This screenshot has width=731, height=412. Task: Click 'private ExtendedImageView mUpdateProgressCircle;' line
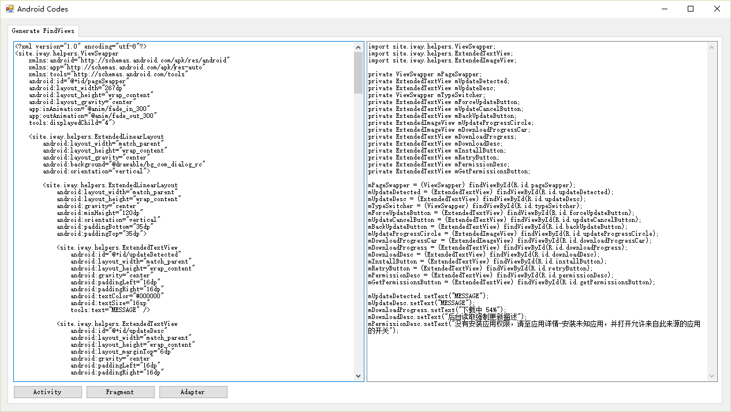tap(451, 123)
